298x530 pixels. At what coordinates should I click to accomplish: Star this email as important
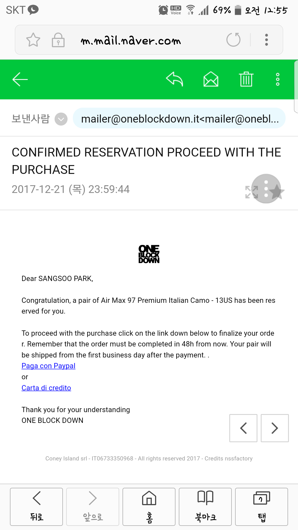277,192
